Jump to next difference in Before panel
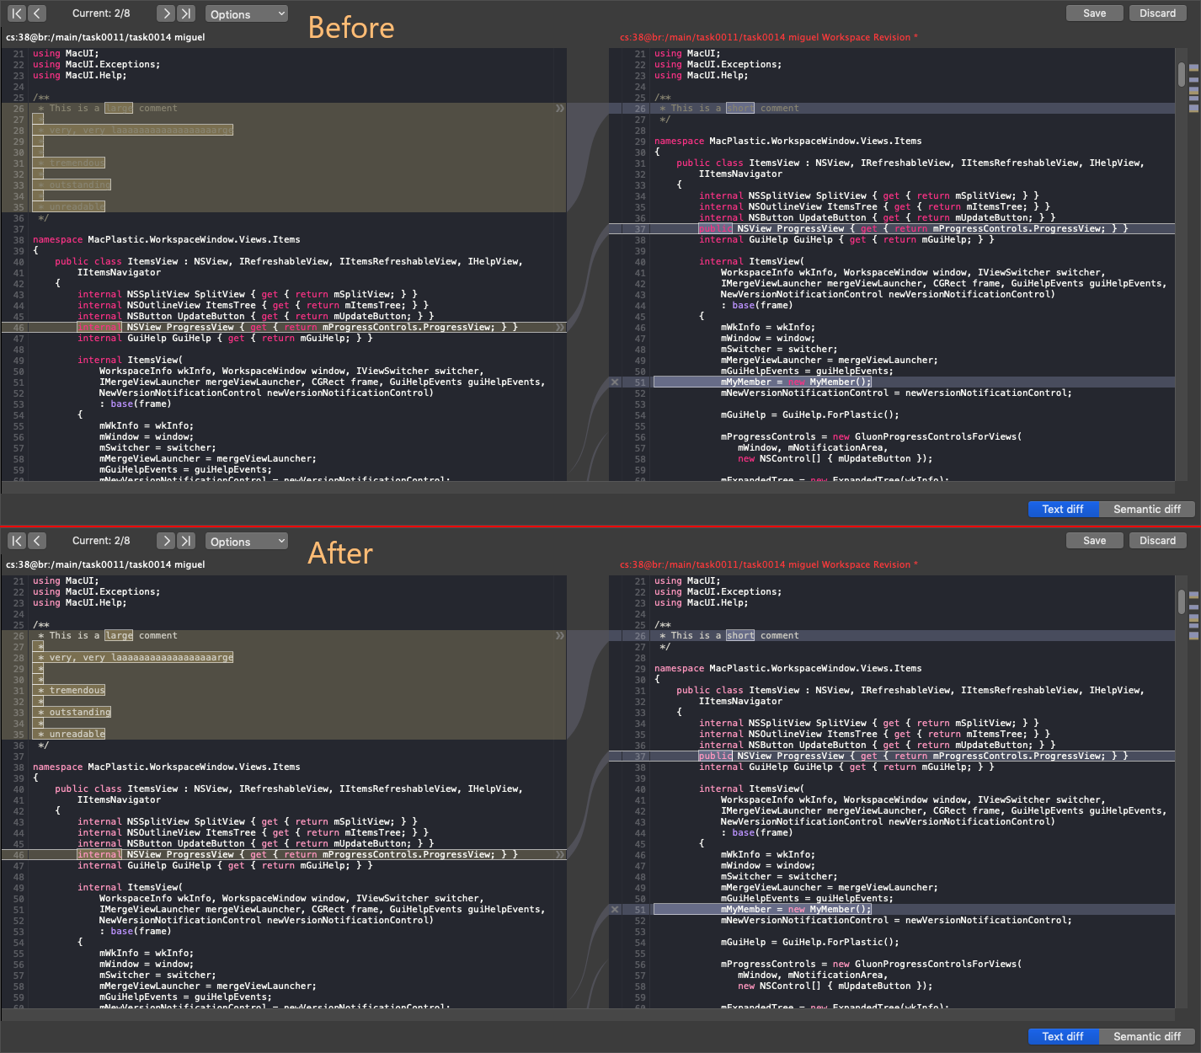Viewport: 1201px width, 1053px height. click(x=166, y=13)
